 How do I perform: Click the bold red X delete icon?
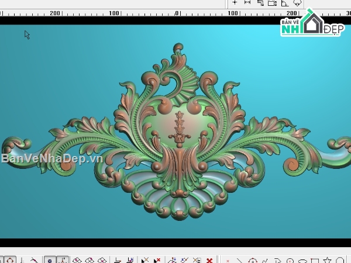pyautogui.click(x=210, y=260)
